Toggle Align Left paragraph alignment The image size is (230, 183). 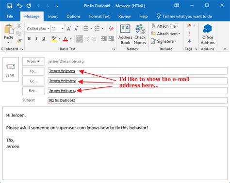79,39
